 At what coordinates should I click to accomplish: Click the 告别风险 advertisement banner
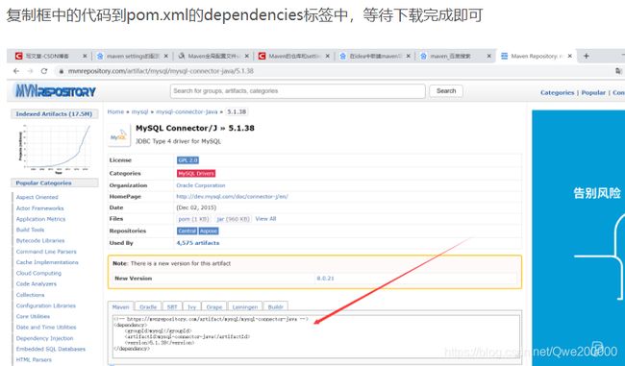[x=578, y=238]
